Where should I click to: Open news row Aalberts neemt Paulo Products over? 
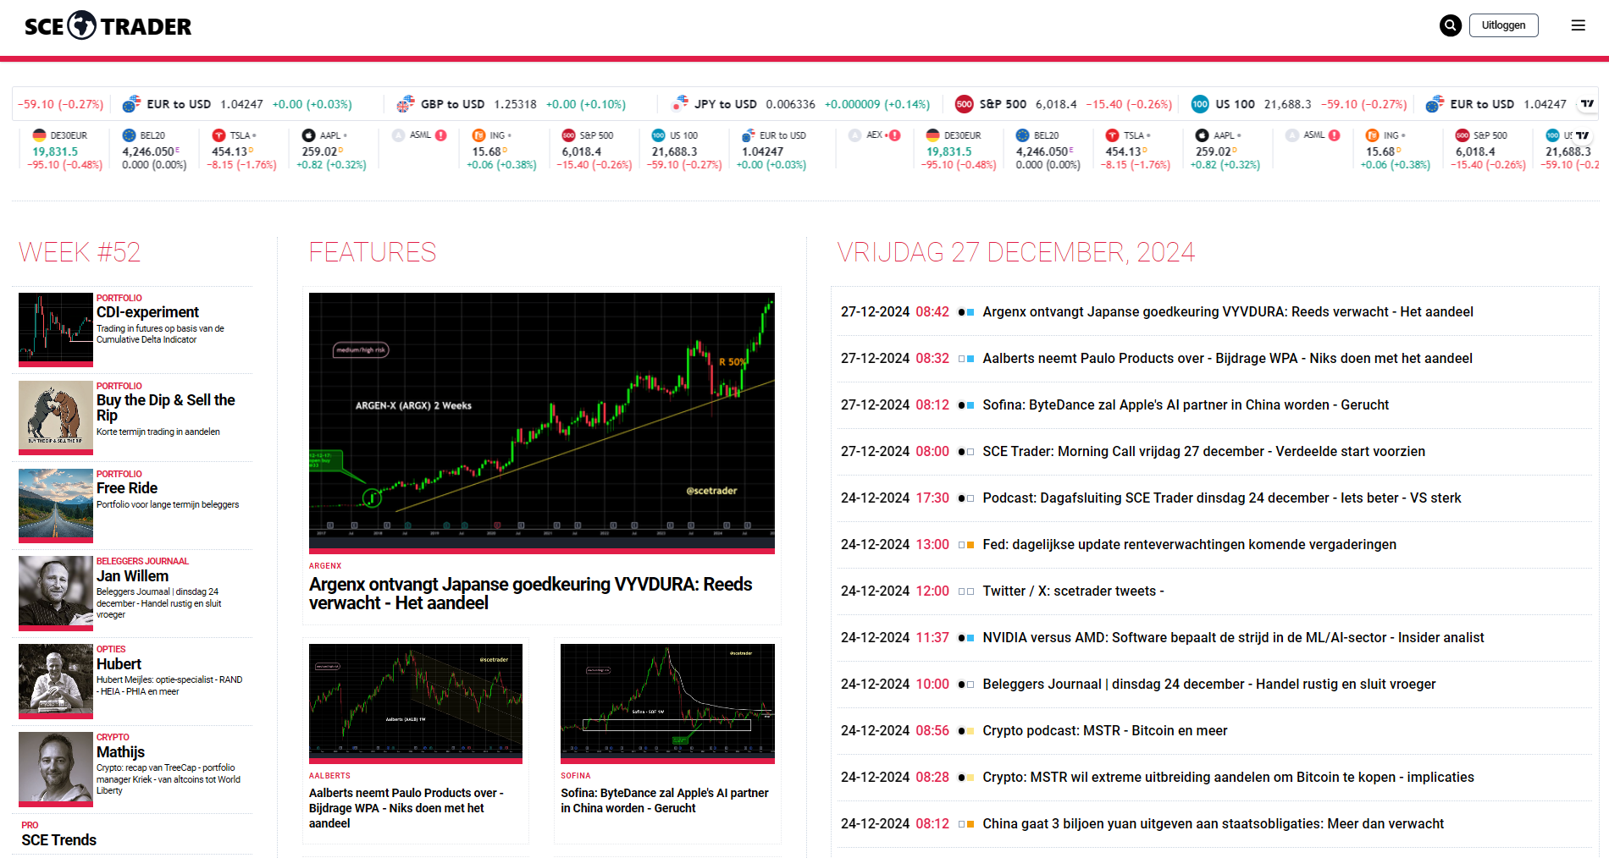click(1227, 359)
